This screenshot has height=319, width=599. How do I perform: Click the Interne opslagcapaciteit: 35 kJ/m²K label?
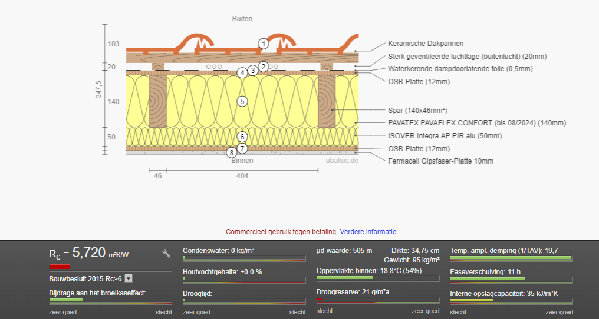click(x=504, y=294)
